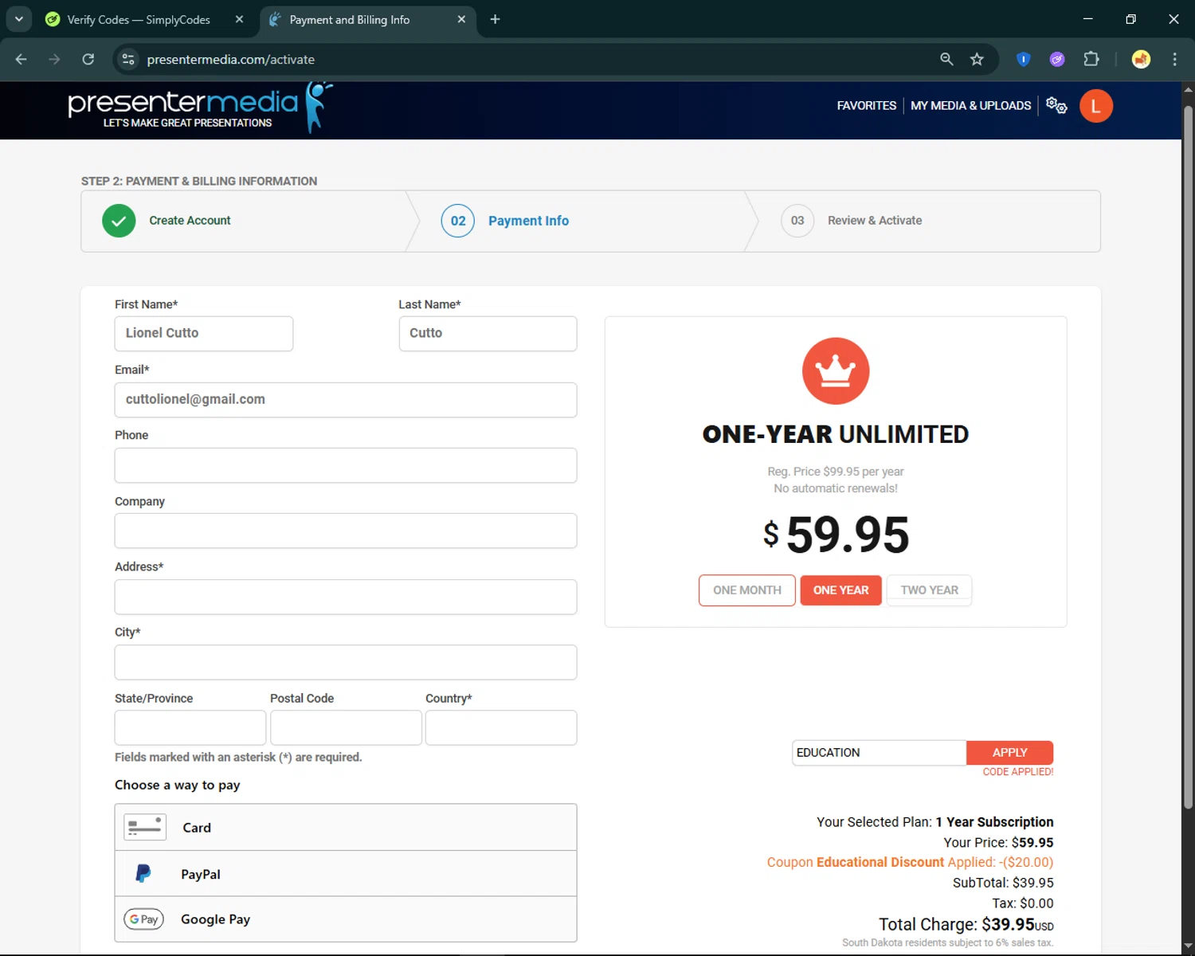
Task: Close the Payment and Billing Info tab
Action: [x=461, y=19]
